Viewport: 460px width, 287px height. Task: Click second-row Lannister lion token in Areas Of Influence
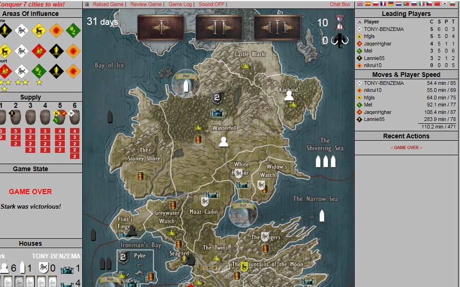(x=39, y=51)
